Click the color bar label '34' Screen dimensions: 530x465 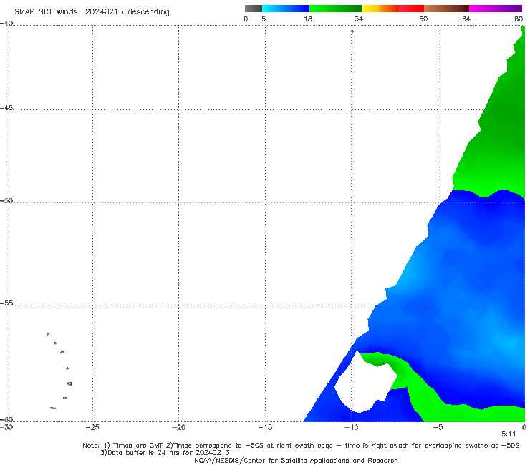tap(359, 19)
